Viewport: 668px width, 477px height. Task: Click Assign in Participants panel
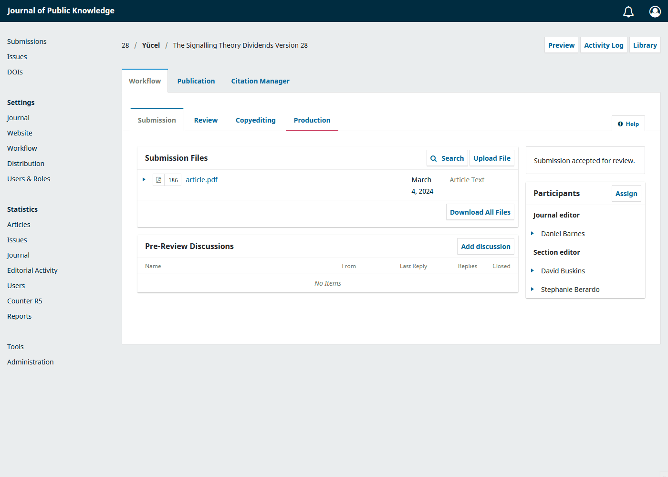626,194
